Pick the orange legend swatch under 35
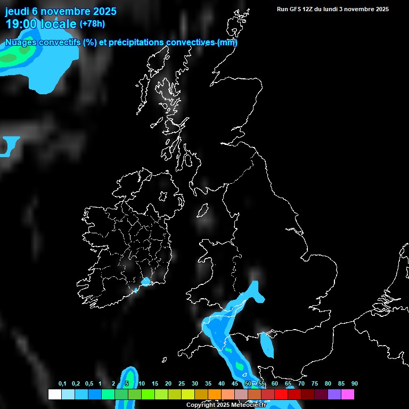This screenshot has height=409, width=409. point(214,394)
